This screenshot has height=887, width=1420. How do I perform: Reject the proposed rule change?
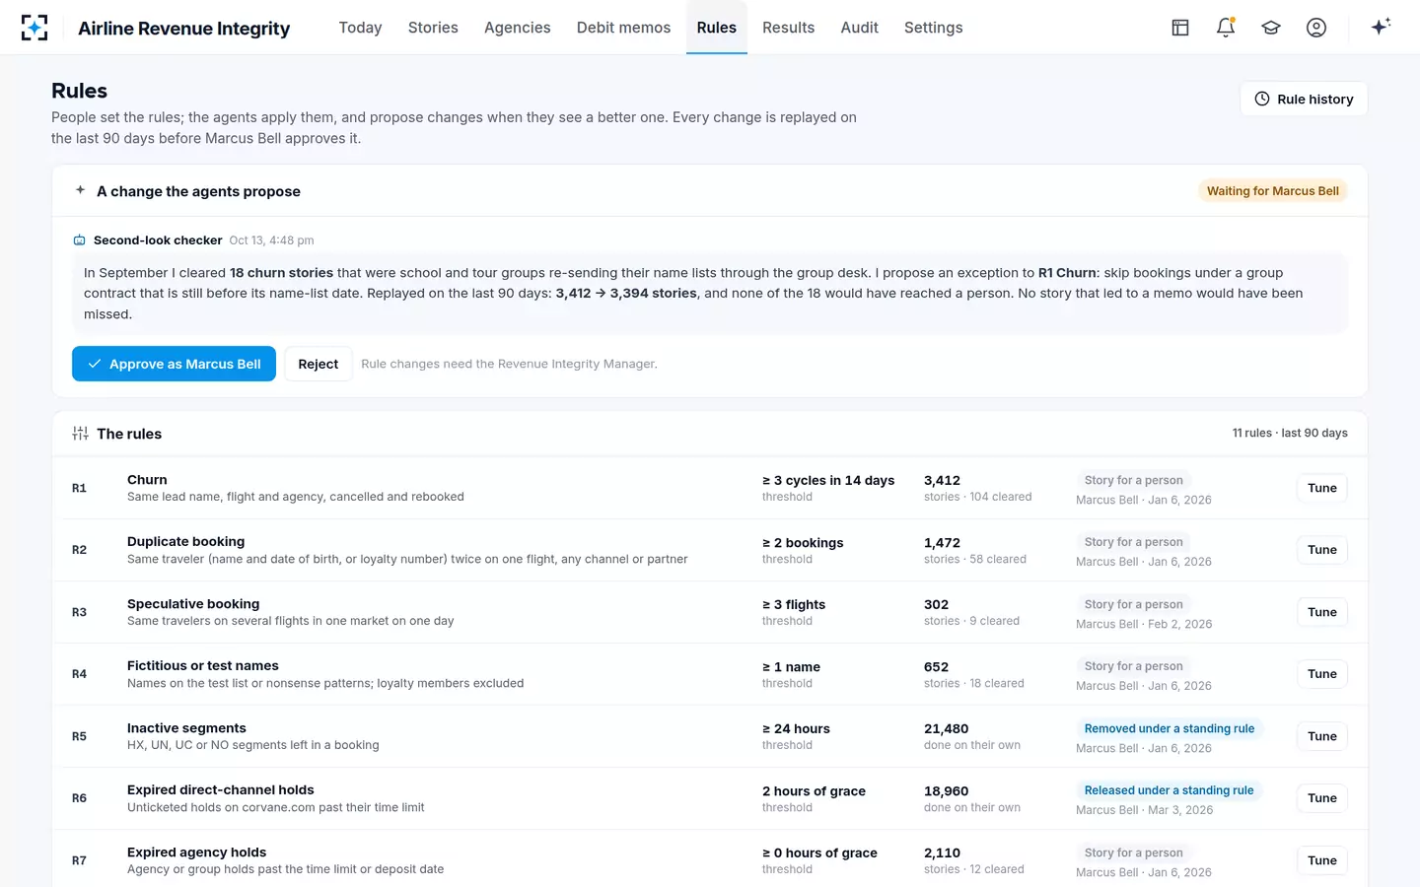coord(319,364)
